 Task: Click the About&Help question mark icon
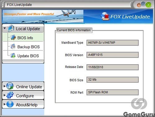coord(10,104)
